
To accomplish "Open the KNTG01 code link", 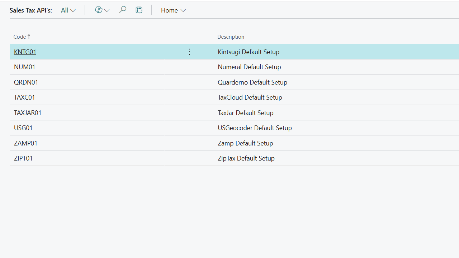I will (x=25, y=52).
